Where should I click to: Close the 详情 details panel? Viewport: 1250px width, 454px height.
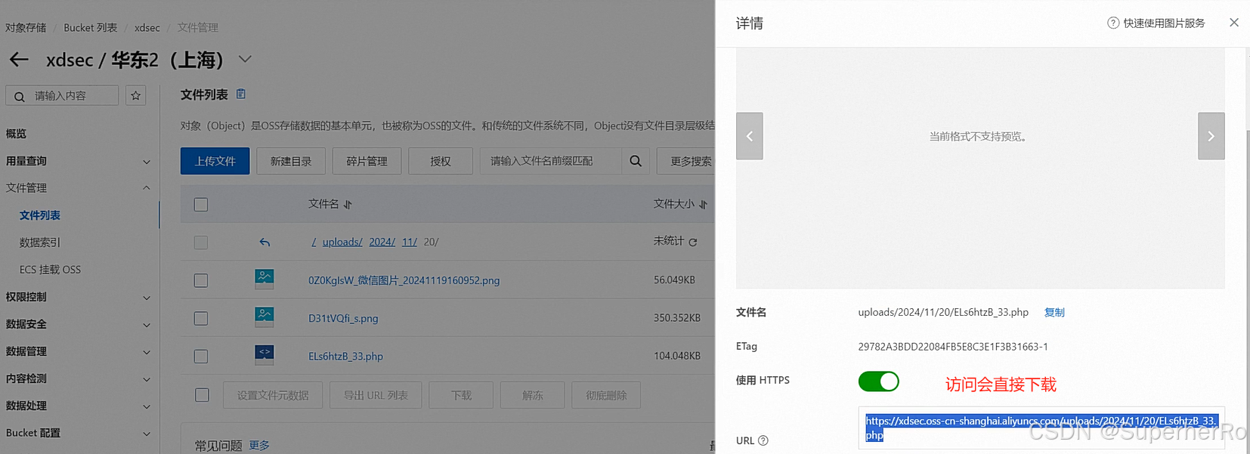(x=1234, y=23)
